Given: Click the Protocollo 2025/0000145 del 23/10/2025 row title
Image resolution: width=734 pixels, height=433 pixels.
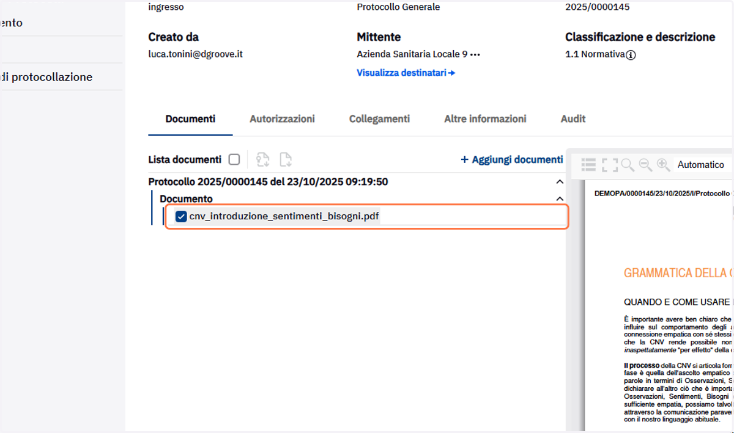Looking at the screenshot, I should pyautogui.click(x=268, y=182).
